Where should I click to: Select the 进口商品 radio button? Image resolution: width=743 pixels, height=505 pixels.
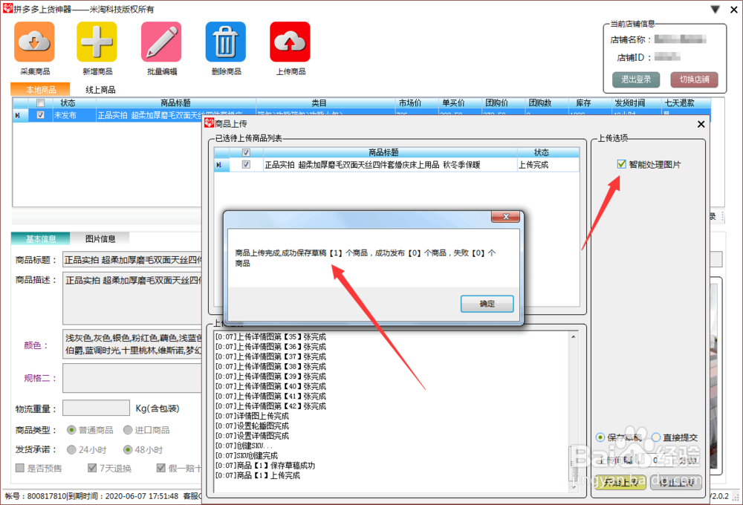coord(128,430)
